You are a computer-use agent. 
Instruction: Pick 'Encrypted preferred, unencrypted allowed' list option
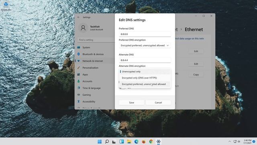[145, 84]
